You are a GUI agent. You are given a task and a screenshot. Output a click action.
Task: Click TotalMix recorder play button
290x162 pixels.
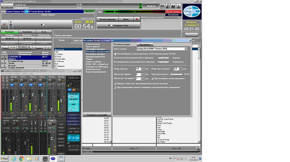pos(74,146)
